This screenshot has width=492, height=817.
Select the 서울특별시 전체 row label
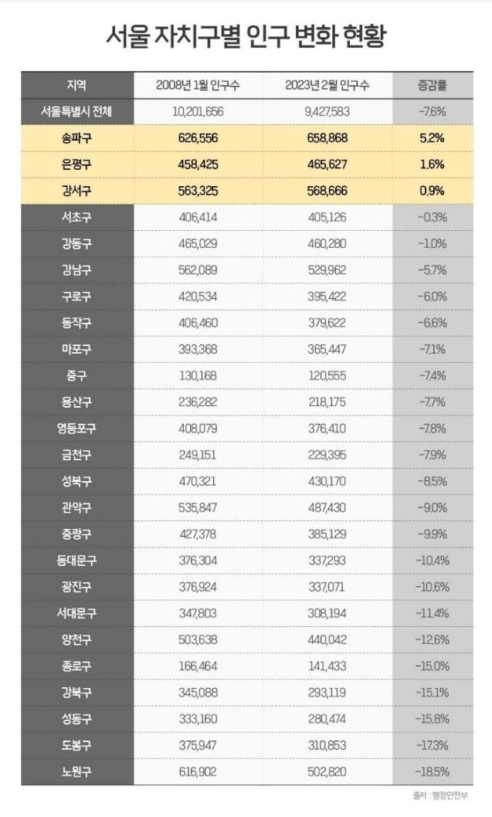point(77,111)
